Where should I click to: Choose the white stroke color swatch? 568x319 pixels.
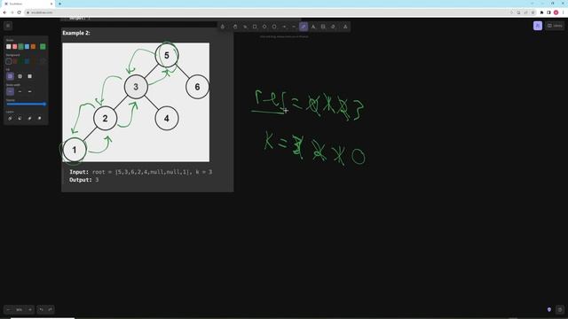[x=9, y=47]
